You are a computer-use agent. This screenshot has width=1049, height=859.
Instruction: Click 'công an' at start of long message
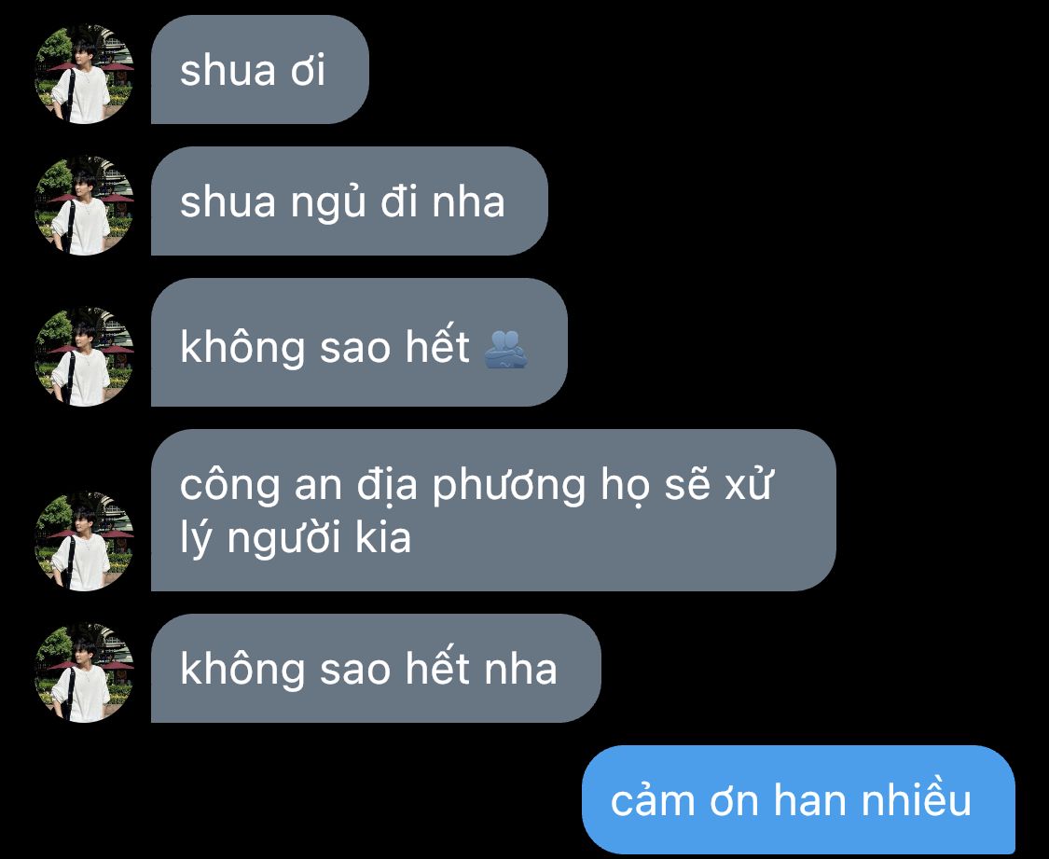[261, 486]
